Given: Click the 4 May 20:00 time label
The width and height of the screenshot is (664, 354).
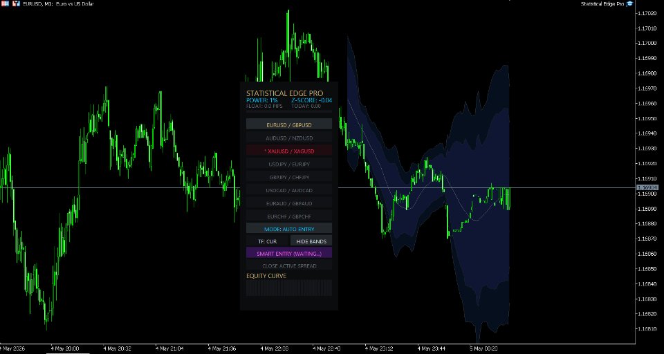Looking at the screenshot, I should point(65,348).
